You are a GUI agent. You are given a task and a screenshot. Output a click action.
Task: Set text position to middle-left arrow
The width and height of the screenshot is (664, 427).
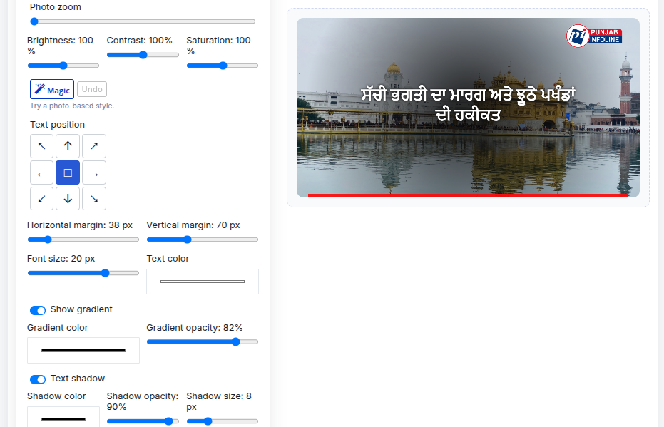tap(41, 173)
